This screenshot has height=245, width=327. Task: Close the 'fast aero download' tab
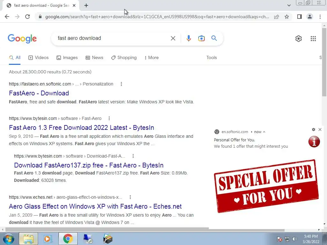(x=74, y=5)
